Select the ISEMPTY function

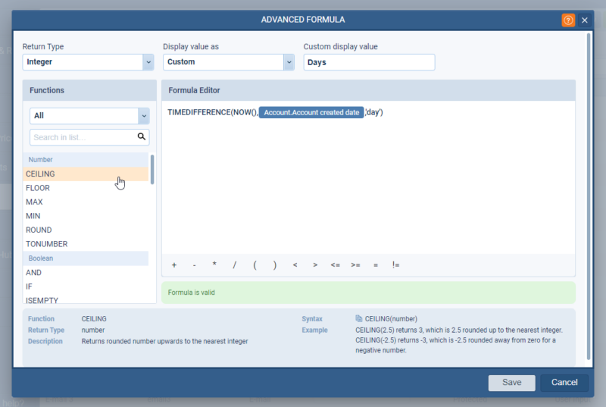pos(86,300)
